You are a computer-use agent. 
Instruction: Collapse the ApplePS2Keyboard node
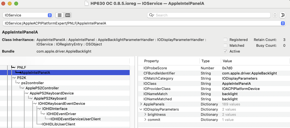point(32,98)
